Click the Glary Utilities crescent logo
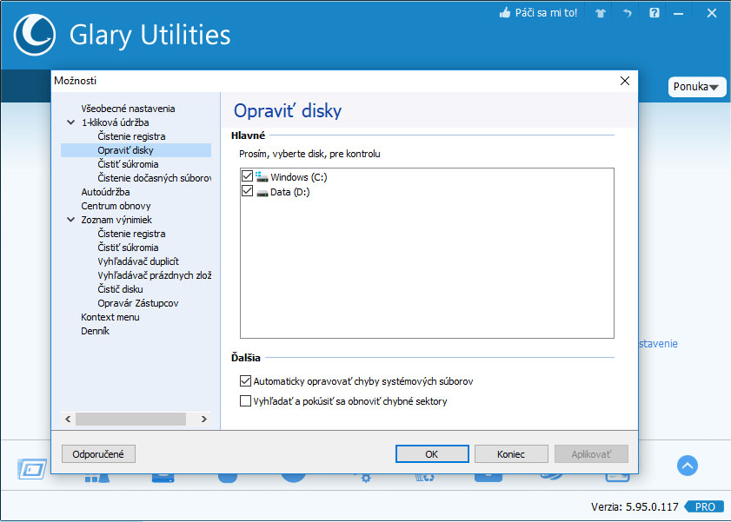 35,34
